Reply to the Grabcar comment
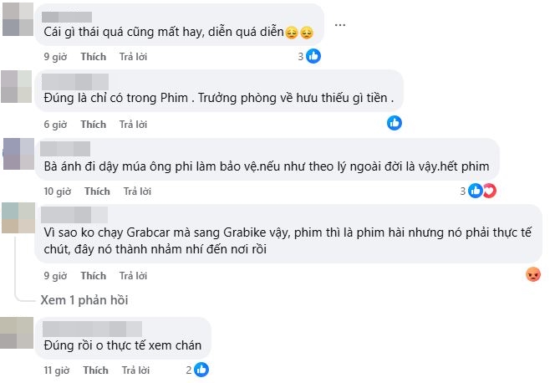This screenshot has width=555, height=383. coord(133,275)
